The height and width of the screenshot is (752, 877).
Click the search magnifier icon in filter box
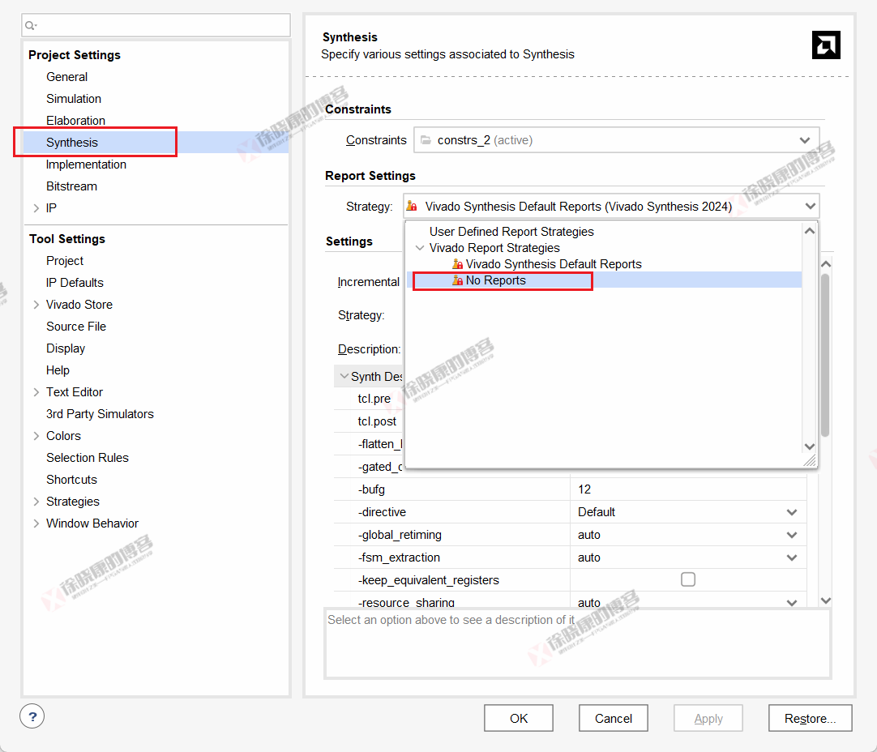coord(31,25)
